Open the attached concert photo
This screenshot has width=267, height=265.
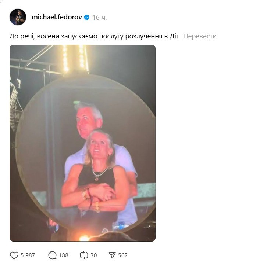82,143
